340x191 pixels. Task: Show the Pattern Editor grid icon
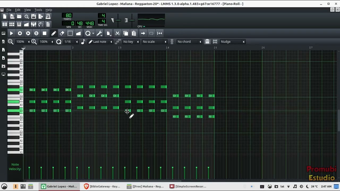click(x=12, y=24)
